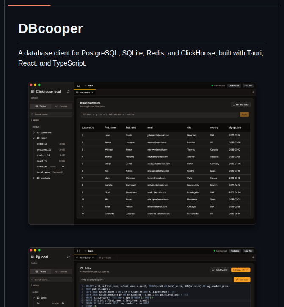Screen dimensions: 284x307
Task: Collapse posts table in Pg tree
Action: pos(34,298)
